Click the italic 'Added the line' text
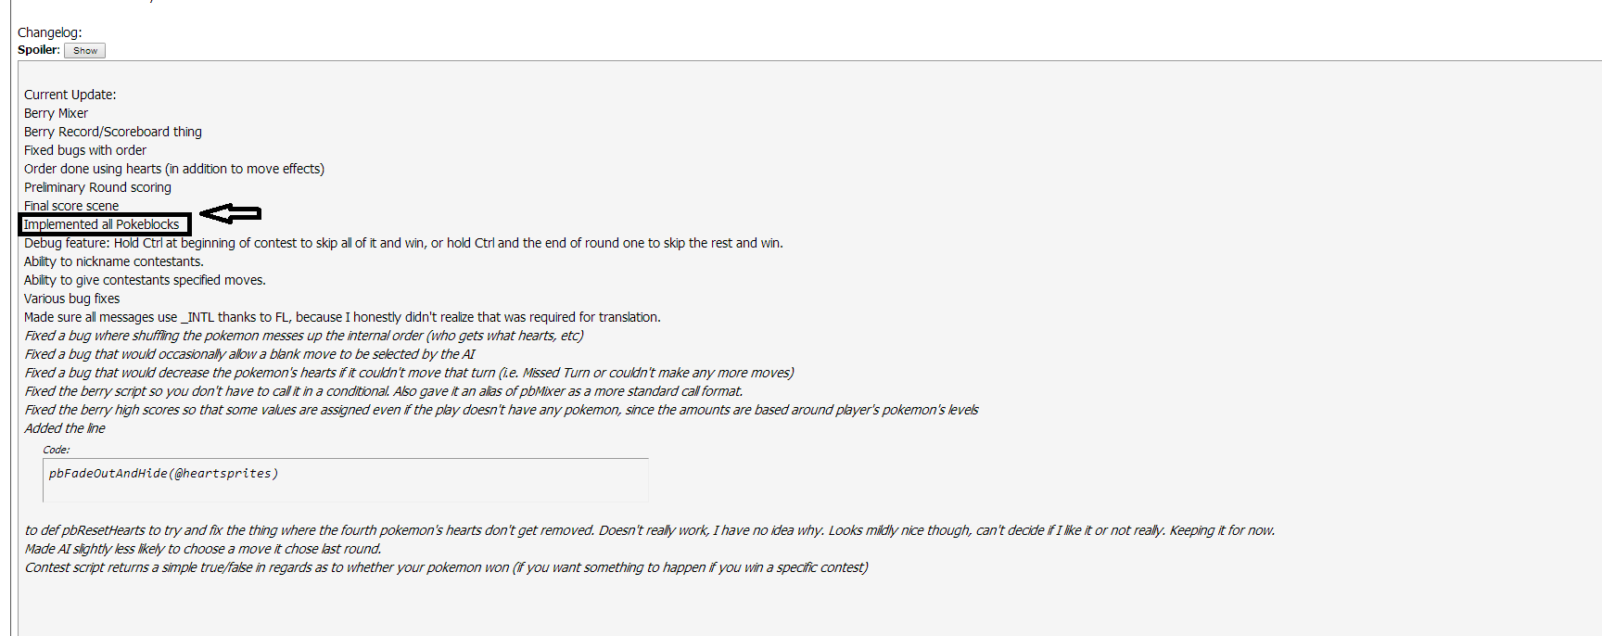The image size is (1602, 636). (x=65, y=428)
